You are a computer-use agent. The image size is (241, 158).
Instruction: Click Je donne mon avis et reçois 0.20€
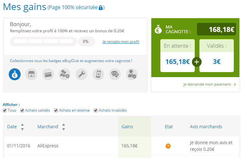(211, 146)
